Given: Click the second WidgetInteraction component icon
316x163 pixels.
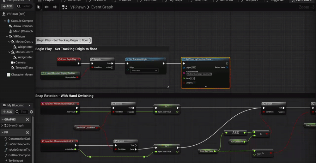Looking at the screenshot, I should [15, 57].
